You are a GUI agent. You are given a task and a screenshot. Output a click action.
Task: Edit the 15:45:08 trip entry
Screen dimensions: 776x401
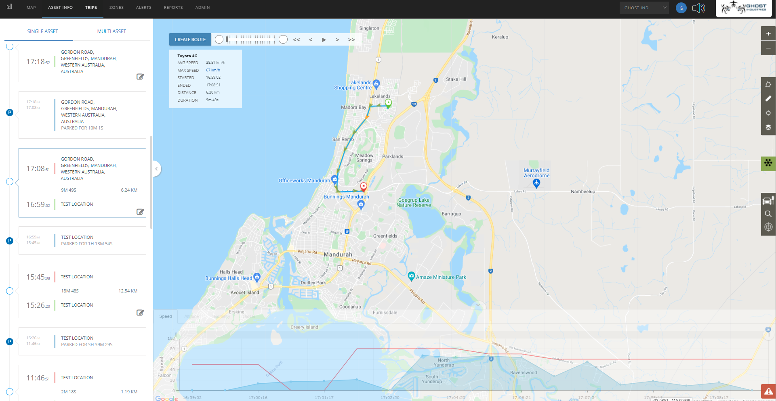[140, 313]
